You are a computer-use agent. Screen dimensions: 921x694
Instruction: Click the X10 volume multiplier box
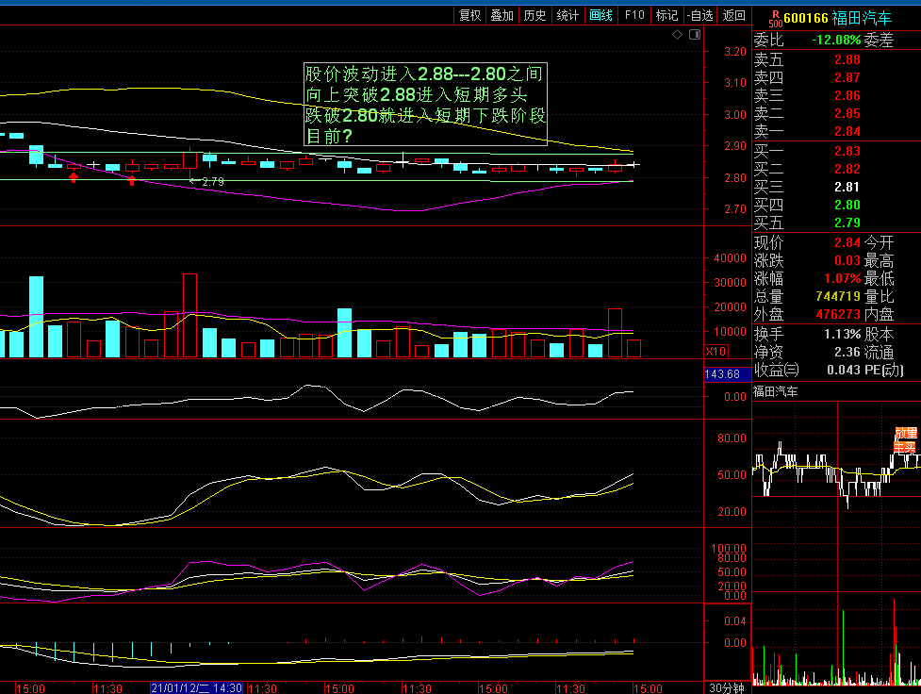(x=715, y=352)
